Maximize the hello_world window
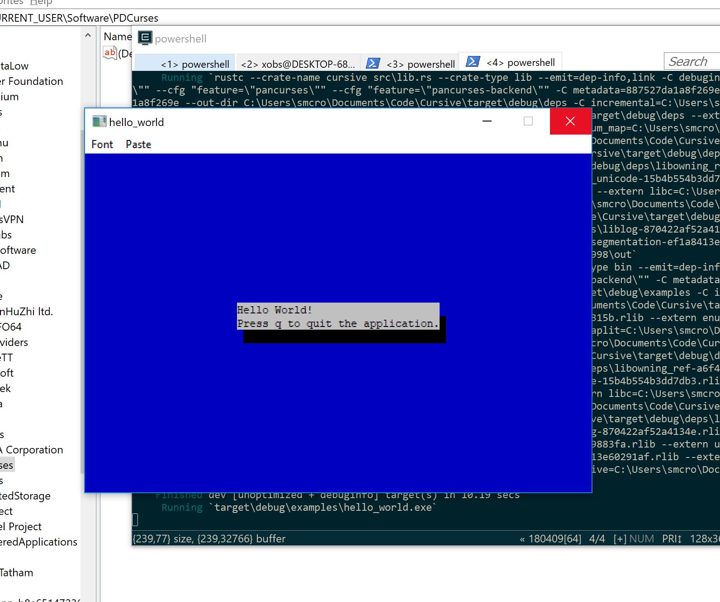Screen dimensions: 720x602 point(528,121)
